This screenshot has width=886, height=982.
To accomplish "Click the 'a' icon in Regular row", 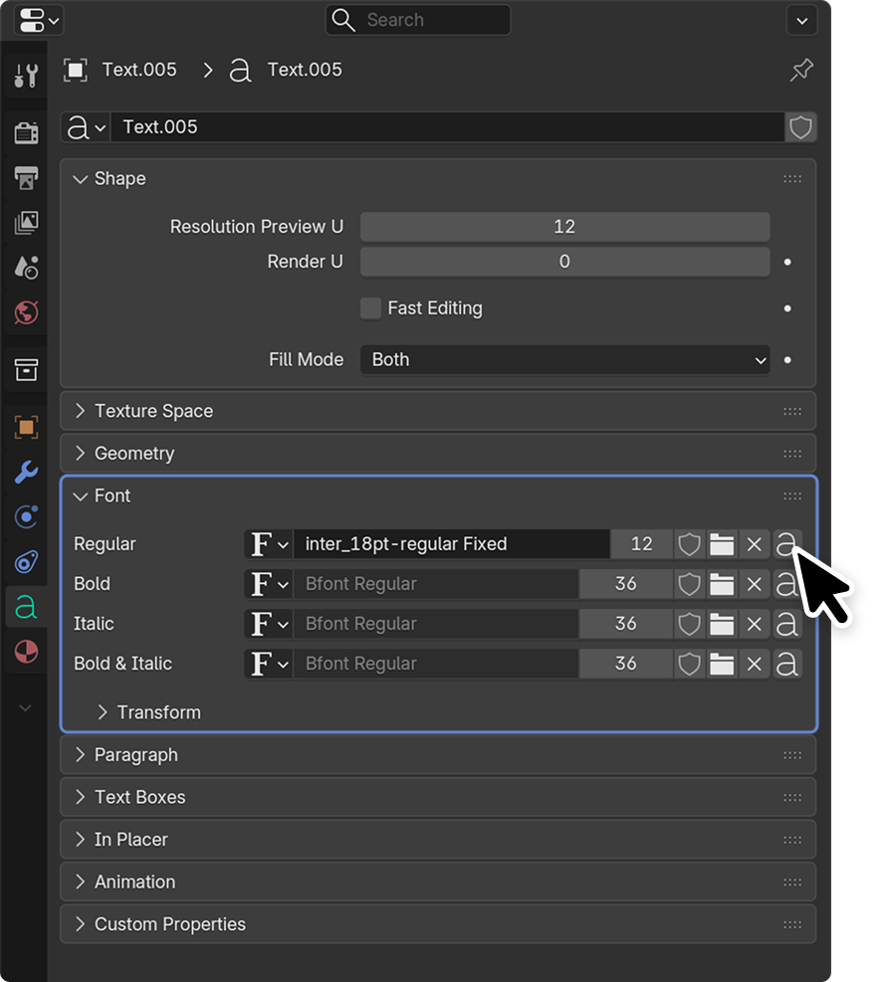I will 786,544.
